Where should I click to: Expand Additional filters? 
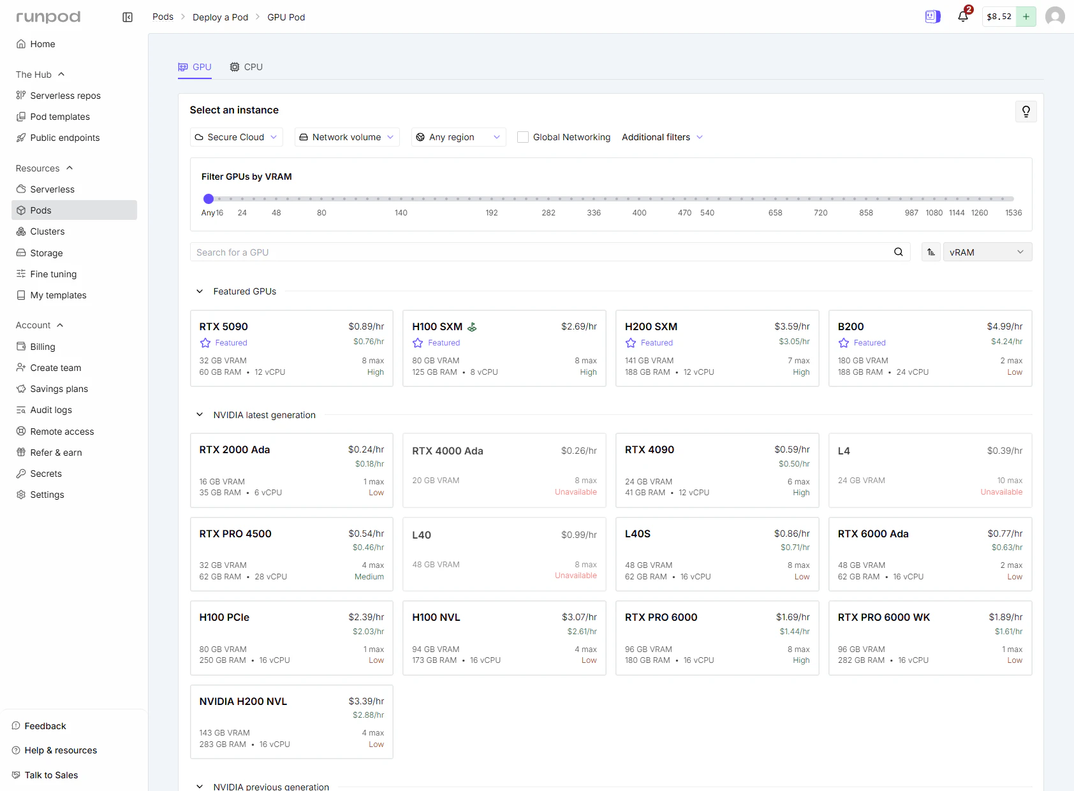pyautogui.click(x=663, y=137)
